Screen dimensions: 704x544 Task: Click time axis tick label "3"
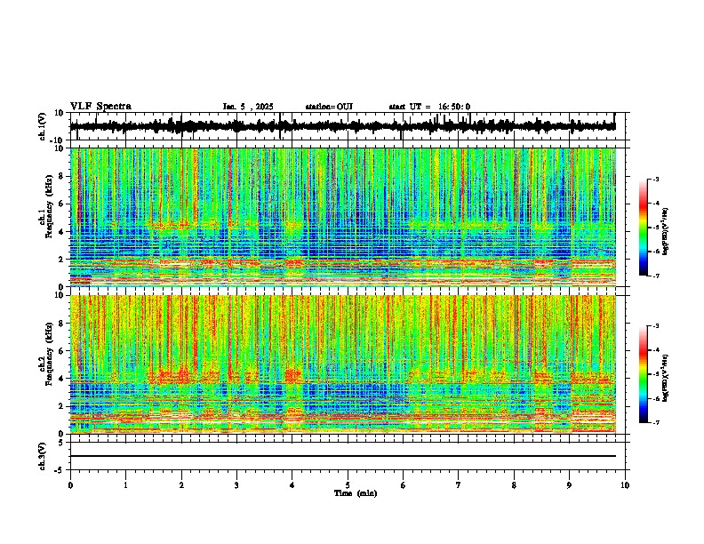[x=236, y=485]
